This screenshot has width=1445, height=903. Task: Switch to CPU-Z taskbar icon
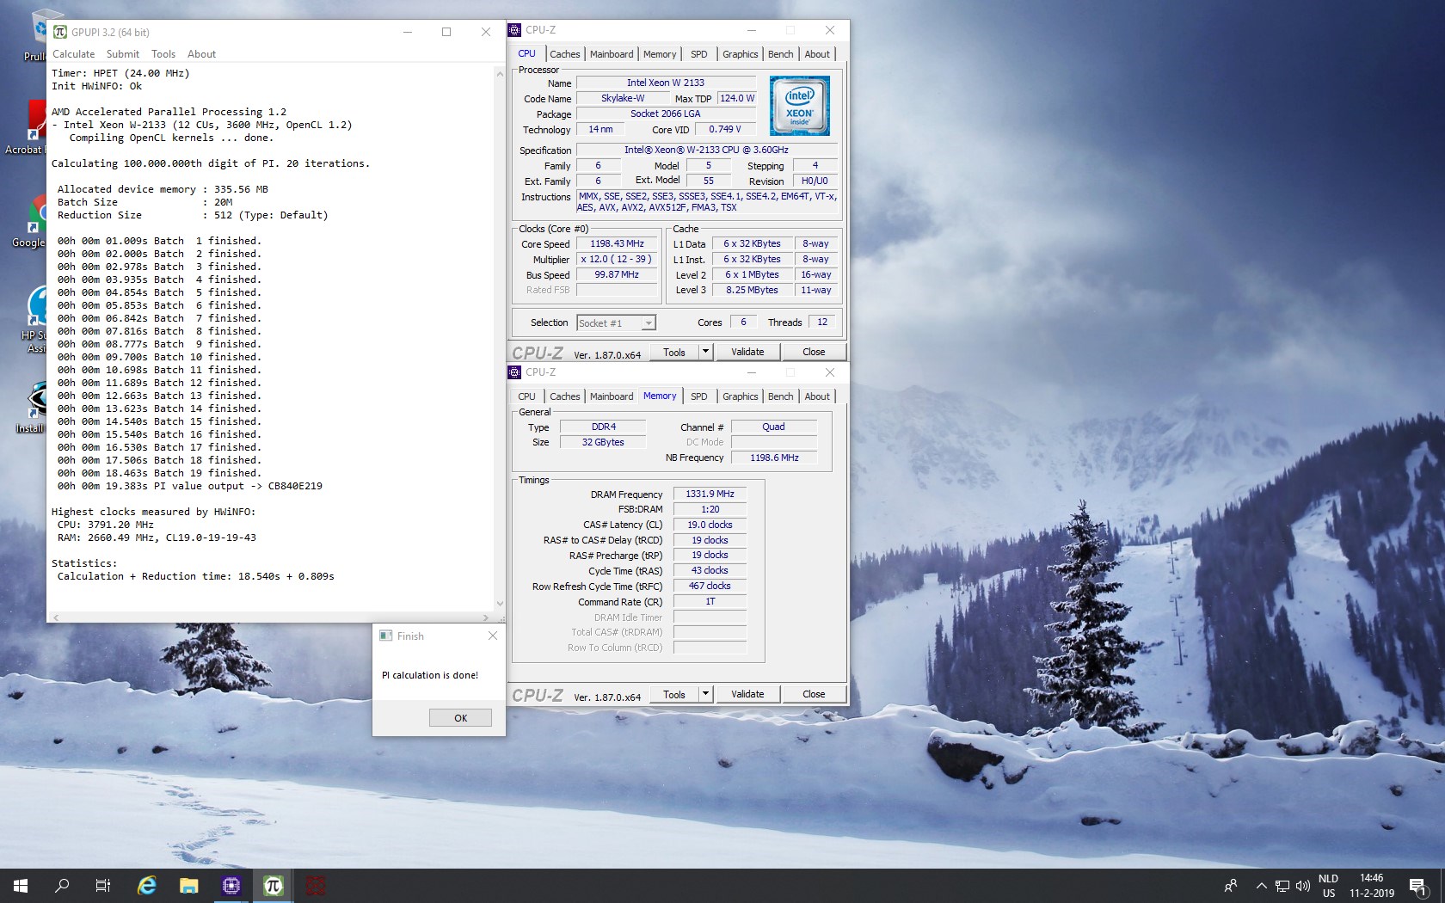coord(231,885)
